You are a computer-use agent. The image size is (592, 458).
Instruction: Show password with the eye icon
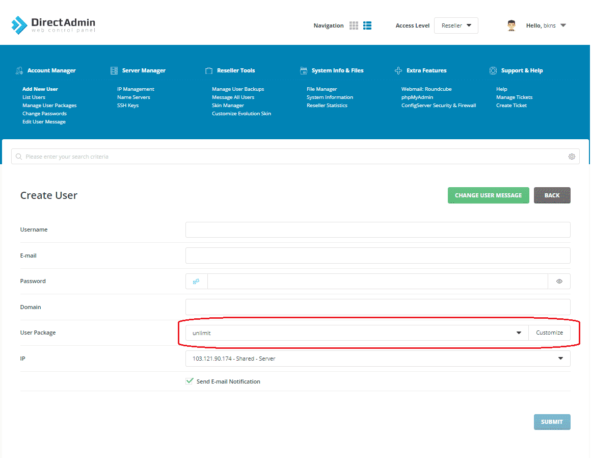559,281
